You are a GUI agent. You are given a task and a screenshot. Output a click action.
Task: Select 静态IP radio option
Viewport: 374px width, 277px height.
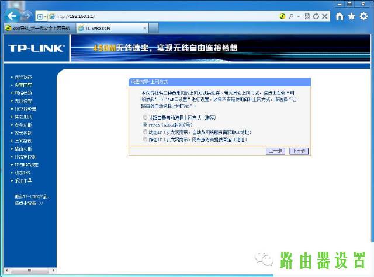click(145, 139)
